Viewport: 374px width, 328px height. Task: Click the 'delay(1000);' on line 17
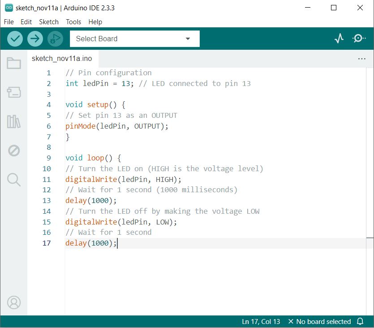(91, 243)
